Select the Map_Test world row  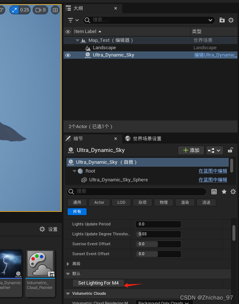click(x=151, y=40)
